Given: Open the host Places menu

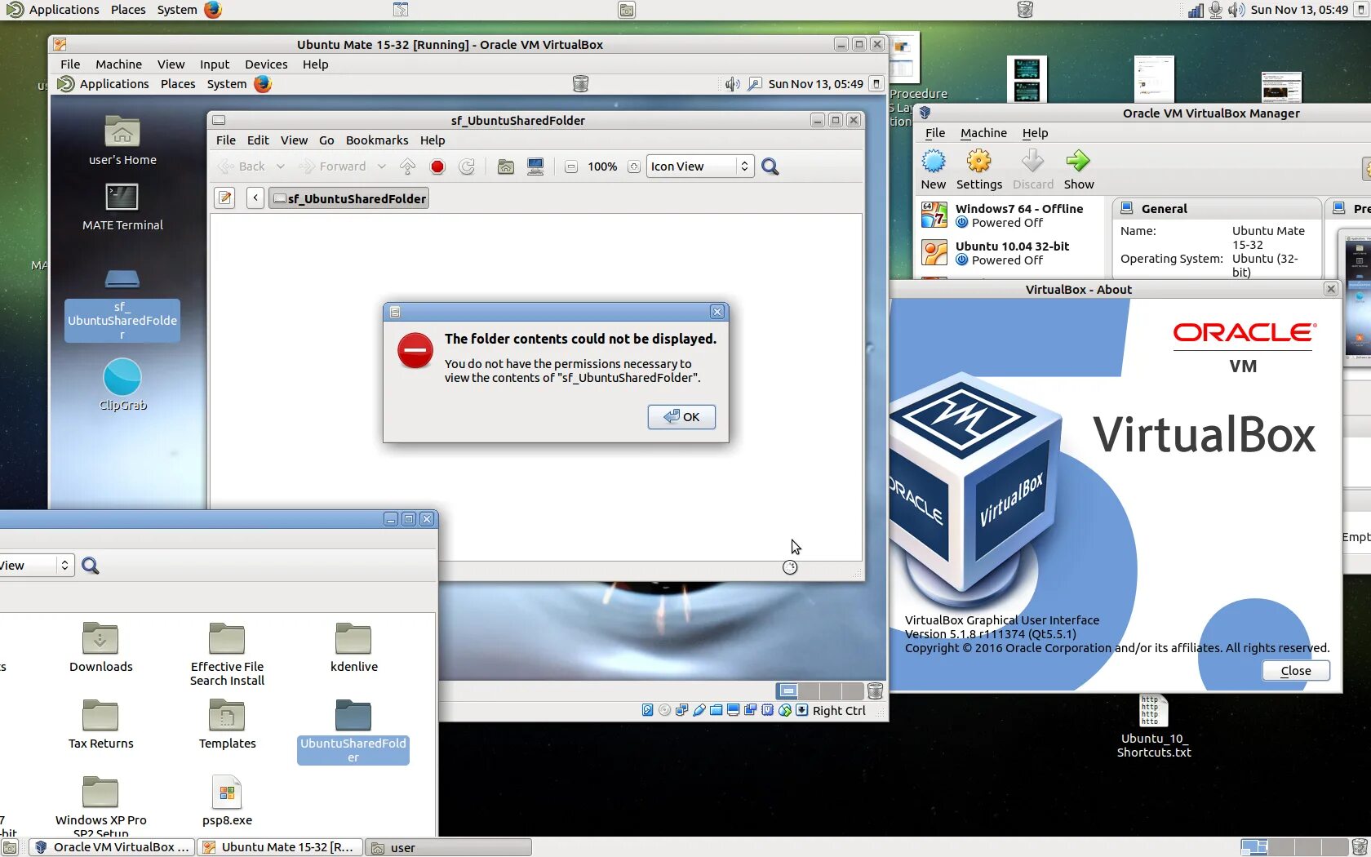Looking at the screenshot, I should pyautogui.click(x=128, y=10).
